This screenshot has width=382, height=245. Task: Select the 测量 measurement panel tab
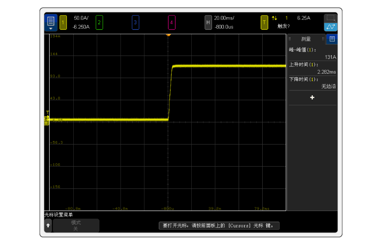click(x=306, y=39)
